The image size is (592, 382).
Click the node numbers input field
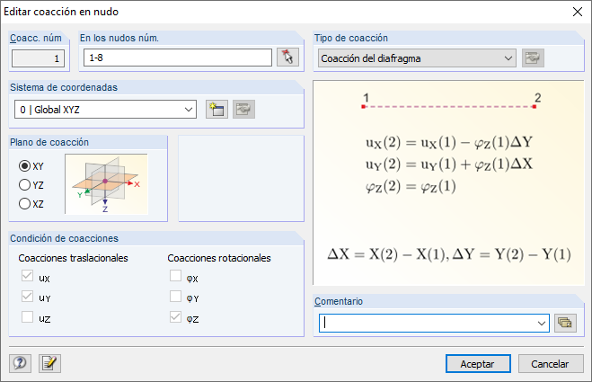coord(176,58)
